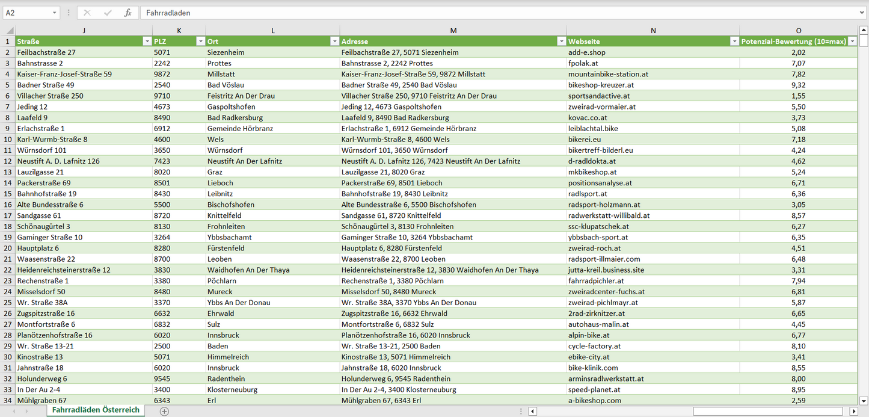The image size is (869, 417).
Task: Select column M header
Action: 453,31
